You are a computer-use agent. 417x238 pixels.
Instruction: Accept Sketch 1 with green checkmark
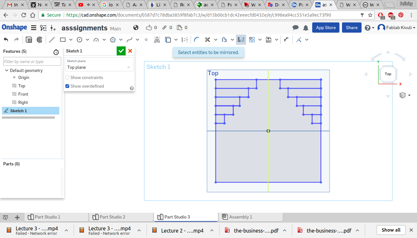click(x=121, y=51)
